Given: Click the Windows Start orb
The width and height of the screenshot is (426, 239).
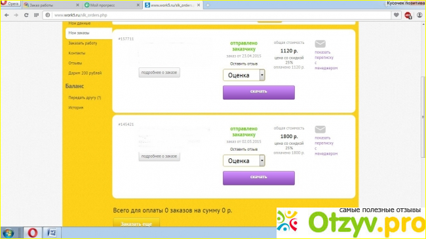Looking at the screenshot, I should pyautogui.click(x=8, y=233).
